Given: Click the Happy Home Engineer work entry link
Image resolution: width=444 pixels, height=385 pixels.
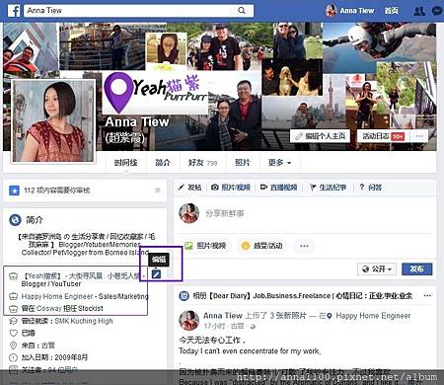Looking at the screenshot, I should pos(57,296).
